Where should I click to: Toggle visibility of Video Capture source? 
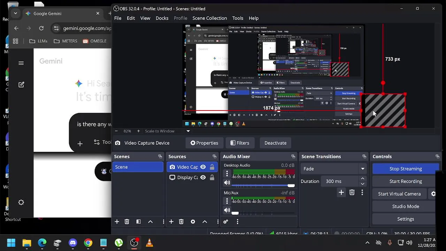click(x=203, y=167)
